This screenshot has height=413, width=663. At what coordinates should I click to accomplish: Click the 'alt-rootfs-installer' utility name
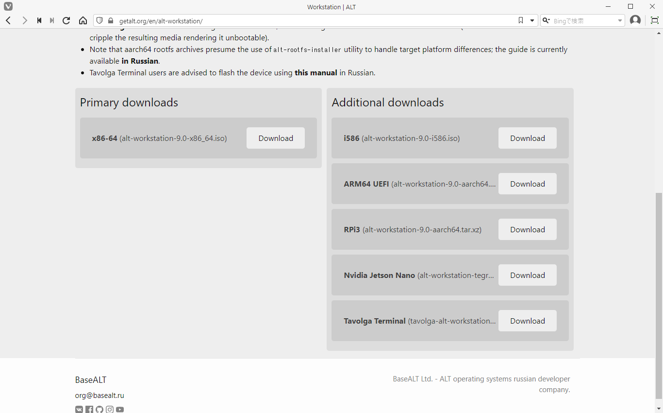tap(307, 50)
